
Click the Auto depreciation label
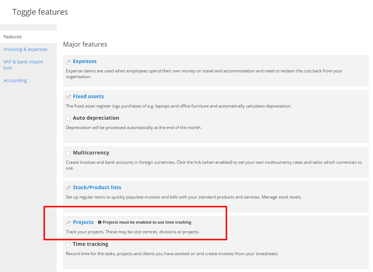pyautogui.click(x=96, y=118)
